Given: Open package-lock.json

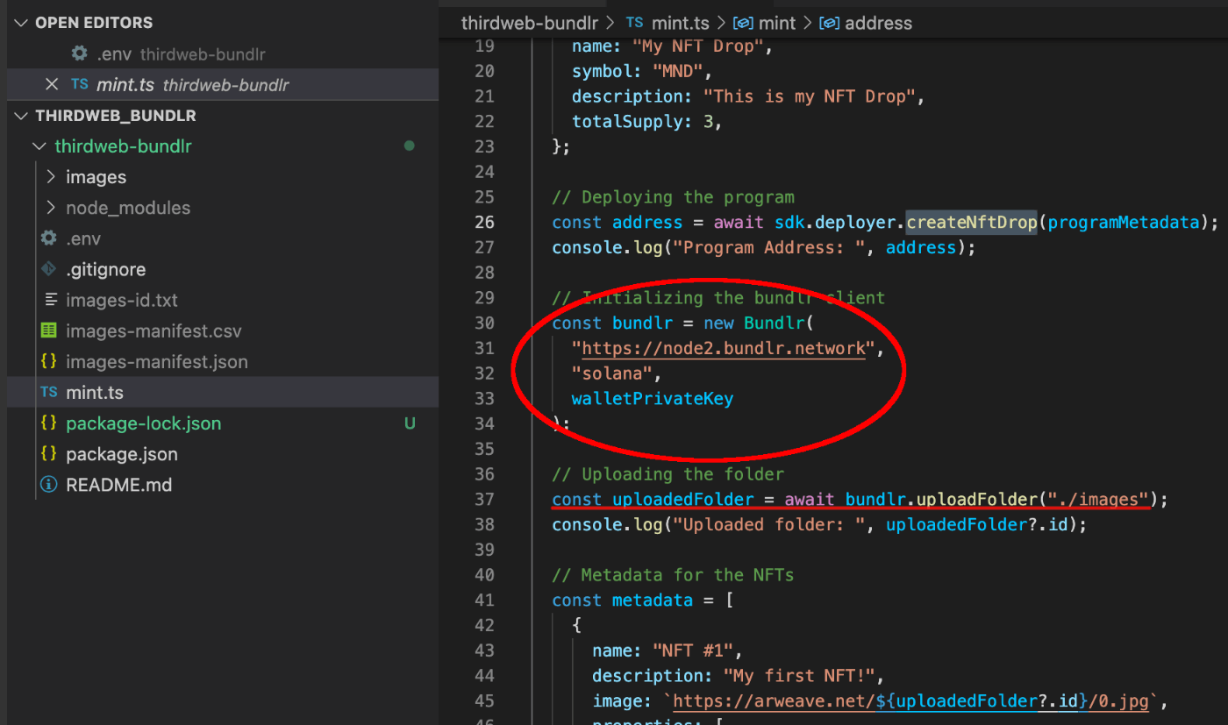Looking at the screenshot, I should 143,423.
